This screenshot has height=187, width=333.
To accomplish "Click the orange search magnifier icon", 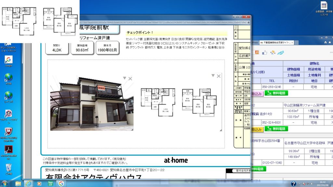I will 257,52.
